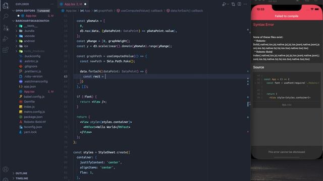Open the dropdown arrow beside Run icon

click(x=228, y=5)
